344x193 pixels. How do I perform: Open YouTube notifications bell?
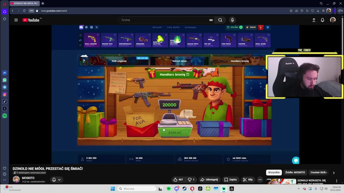click(322, 20)
